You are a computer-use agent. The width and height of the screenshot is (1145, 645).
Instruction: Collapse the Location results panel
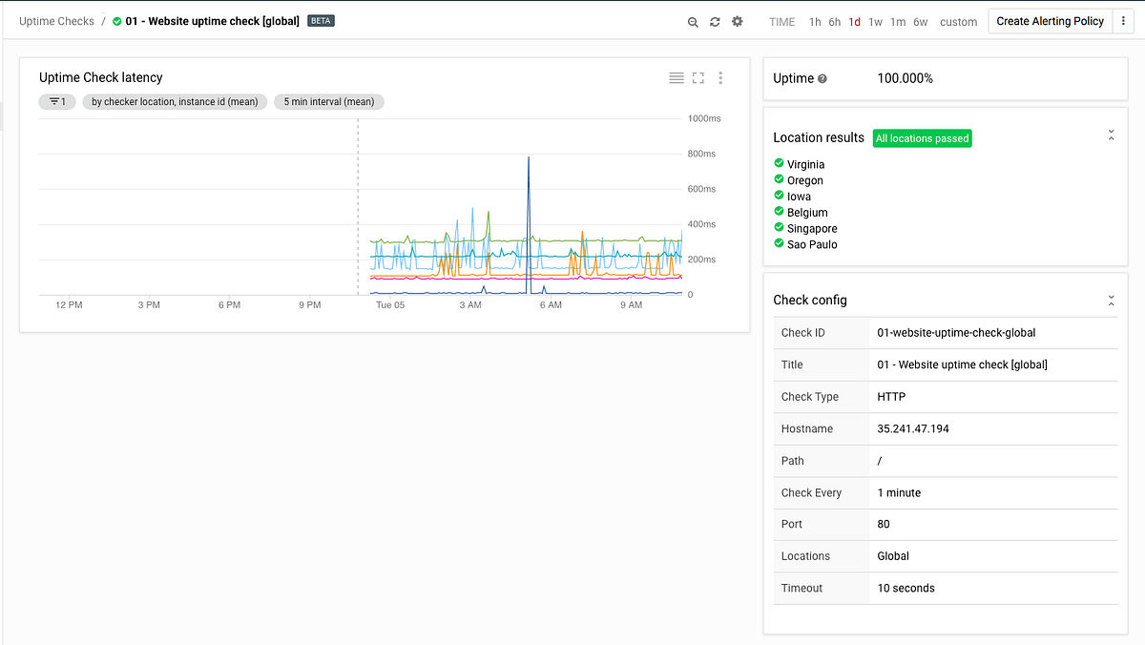(1111, 135)
